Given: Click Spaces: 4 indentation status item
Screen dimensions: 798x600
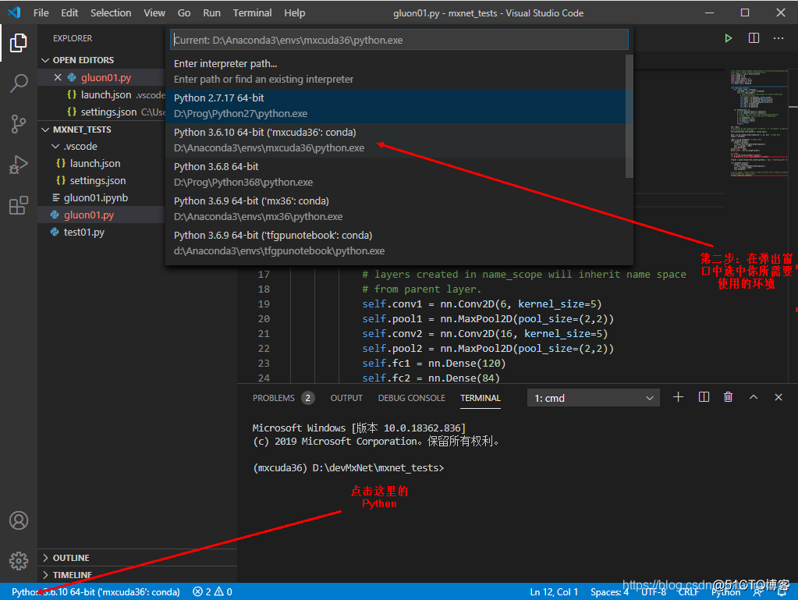Looking at the screenshot, I should 609,592.
